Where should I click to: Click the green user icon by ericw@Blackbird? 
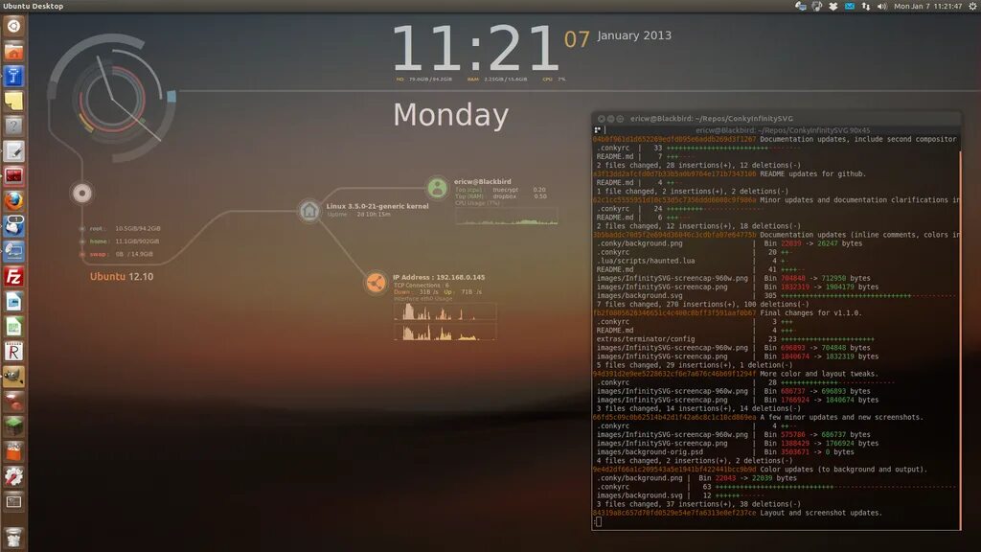point(437,188)
